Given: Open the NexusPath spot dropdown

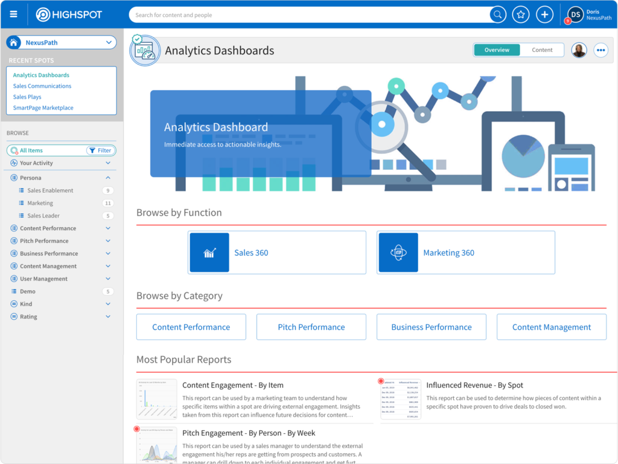Looking at the screenshot, I should tap(109, 42).
